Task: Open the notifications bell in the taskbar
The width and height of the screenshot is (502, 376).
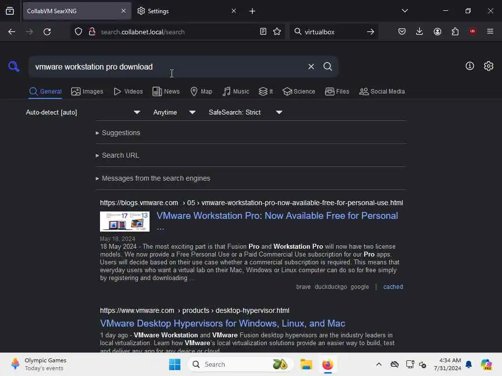Action: pyautogui.click(x=469, y=364)
